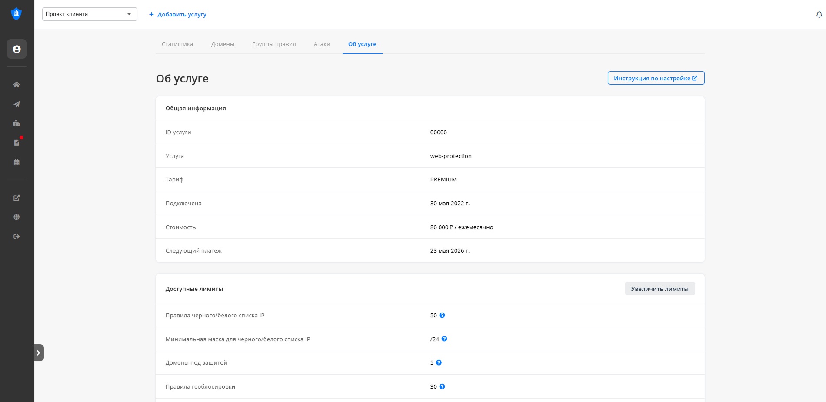Switch to the 'Статистика' tab
Image resolution: width=826 pixels, height=402 pixels.
pyautogui.click(x=177, y=44)
